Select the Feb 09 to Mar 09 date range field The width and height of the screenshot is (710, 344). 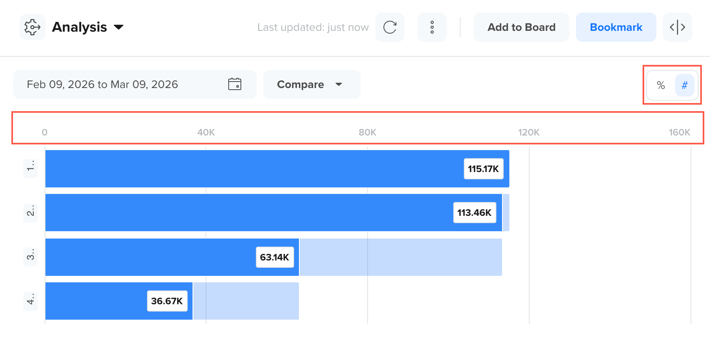point(135,84)
